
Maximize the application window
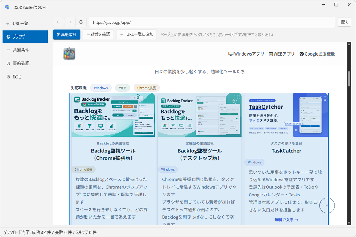pos(336,5)
